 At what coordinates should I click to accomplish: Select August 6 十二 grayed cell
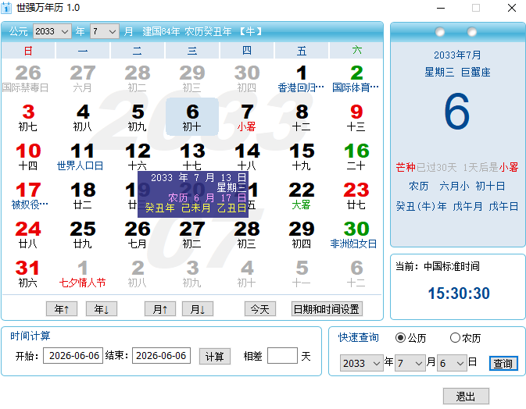356,273
